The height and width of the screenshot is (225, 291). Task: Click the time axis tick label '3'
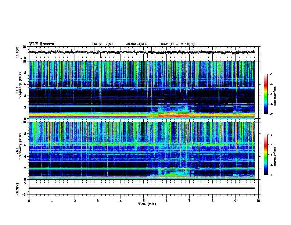[x=98, y=201]
